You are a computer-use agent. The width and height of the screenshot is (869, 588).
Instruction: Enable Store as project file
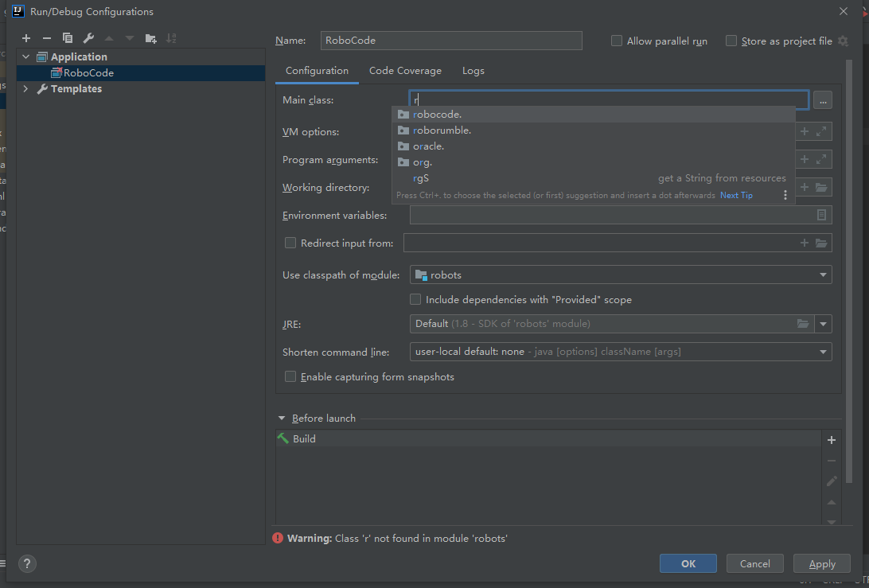click(x=731, y=41)
